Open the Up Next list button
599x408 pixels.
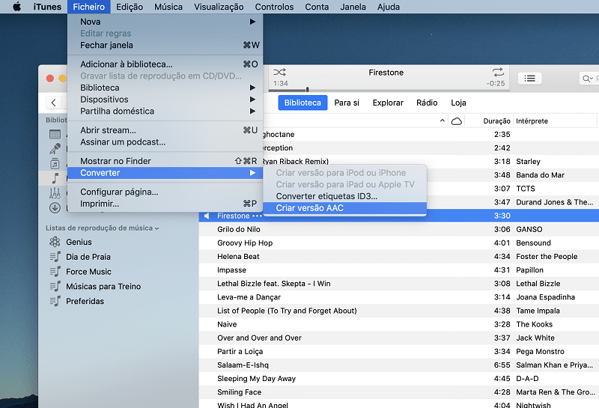click(x=529, y=79)
